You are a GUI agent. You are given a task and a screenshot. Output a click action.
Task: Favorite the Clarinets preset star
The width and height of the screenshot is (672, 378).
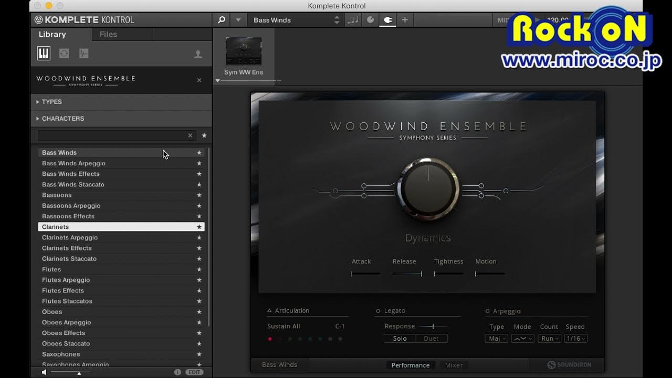pyautogui.click(x=199, y=227)
